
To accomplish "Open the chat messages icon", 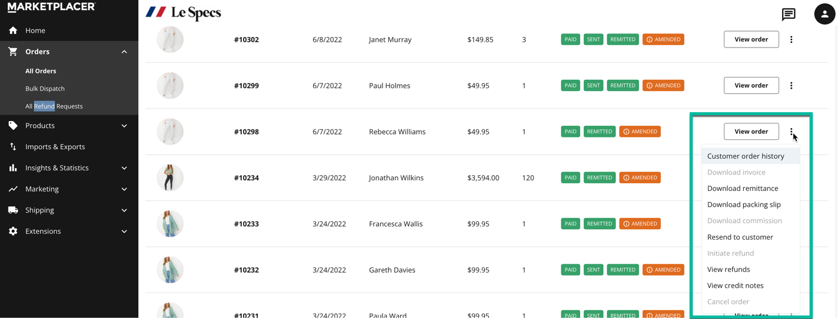I will 789,15.
